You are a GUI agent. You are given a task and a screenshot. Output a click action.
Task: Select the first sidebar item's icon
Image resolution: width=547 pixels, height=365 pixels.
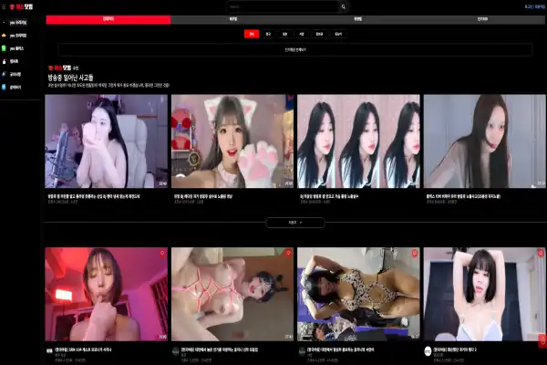pyautogui.click(x=5, y=21)
